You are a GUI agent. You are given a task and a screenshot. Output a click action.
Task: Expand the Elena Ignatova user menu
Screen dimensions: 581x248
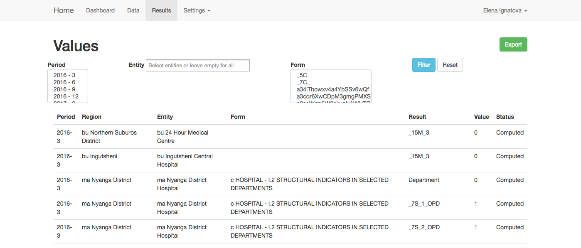pos(505,10)
